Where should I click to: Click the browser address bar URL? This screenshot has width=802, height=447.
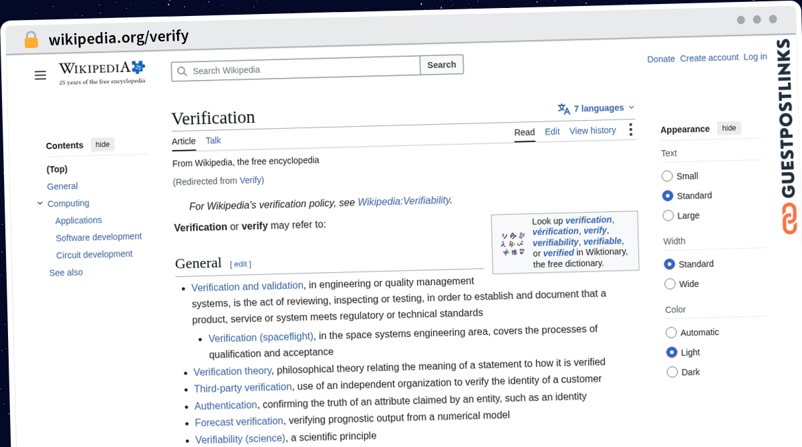click(x=118, y=37)
